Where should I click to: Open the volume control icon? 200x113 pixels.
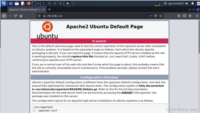pos(187,4)
